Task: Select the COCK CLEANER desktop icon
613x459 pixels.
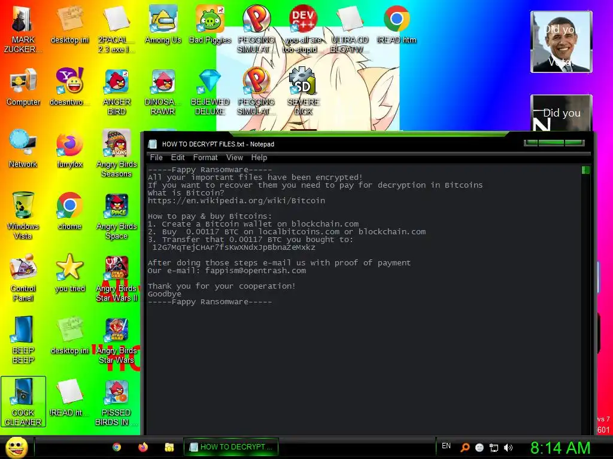Action: (23, 402)
